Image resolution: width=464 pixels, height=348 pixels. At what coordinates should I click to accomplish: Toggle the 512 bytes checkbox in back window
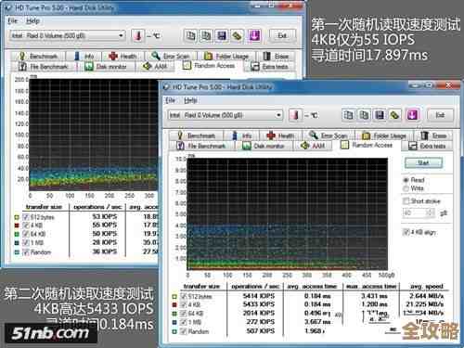point(26,217)
